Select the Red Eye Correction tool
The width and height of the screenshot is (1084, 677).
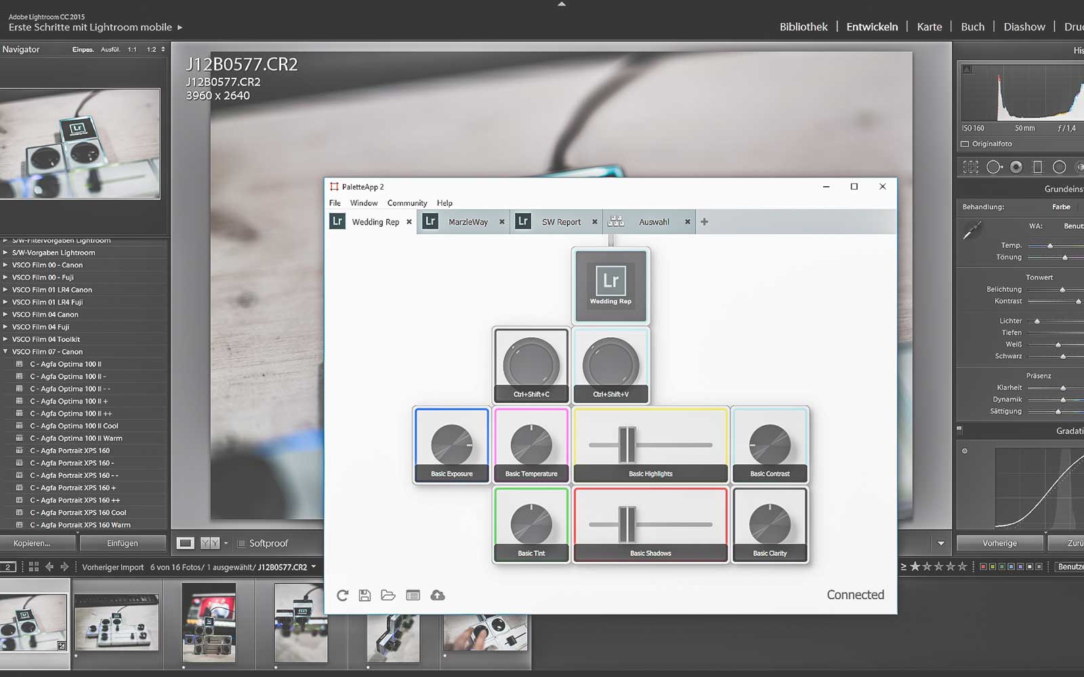click(1016, 167)
